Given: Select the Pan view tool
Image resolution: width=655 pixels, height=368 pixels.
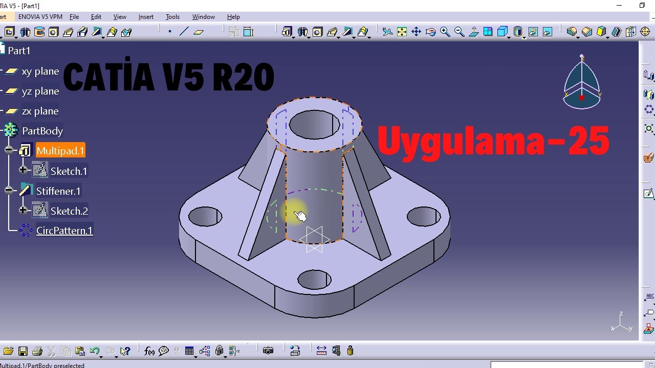Looking at the screenshot, I should point(417,32).
